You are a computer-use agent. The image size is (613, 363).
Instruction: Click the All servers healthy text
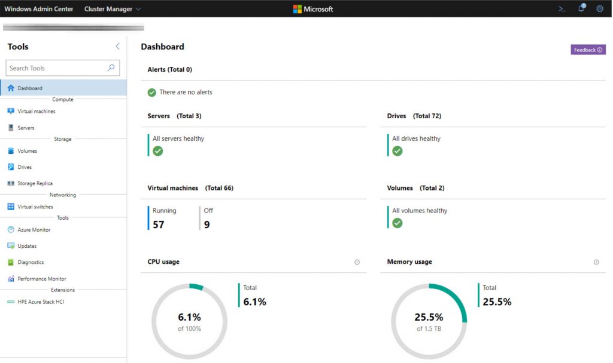click(178, 139)
